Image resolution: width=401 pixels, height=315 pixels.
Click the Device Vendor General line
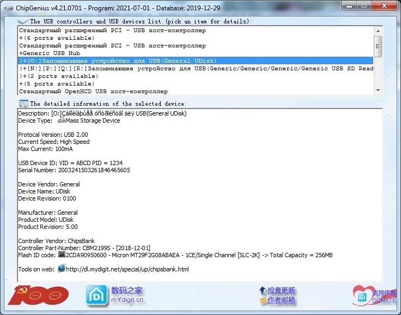[x=49, y=184]
